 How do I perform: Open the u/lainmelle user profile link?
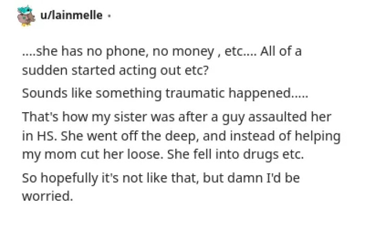[71, 16]
